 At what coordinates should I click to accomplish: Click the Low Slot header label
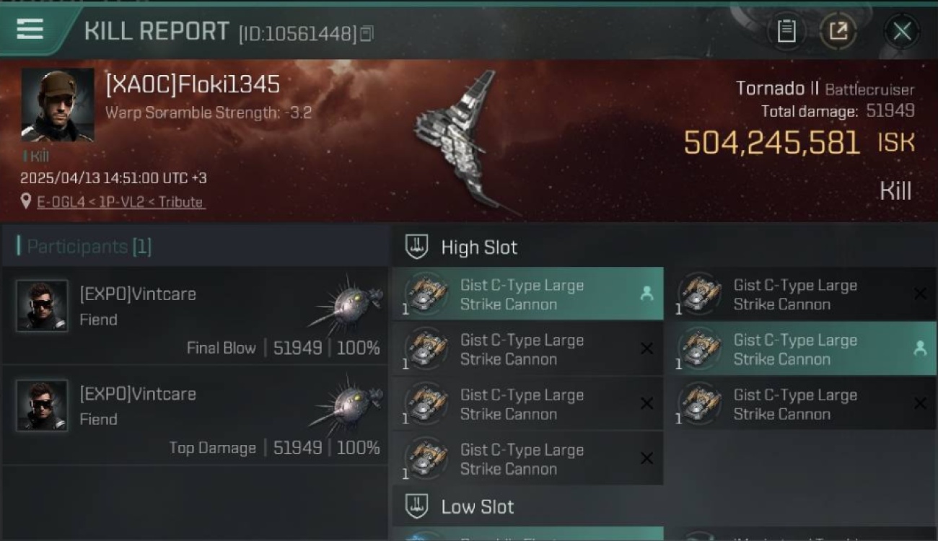478,506
